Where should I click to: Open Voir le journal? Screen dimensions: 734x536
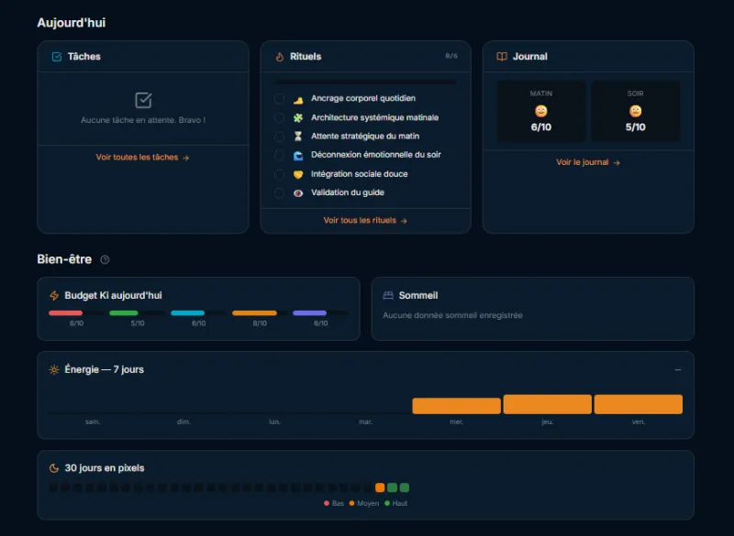(x=587, y=163)
